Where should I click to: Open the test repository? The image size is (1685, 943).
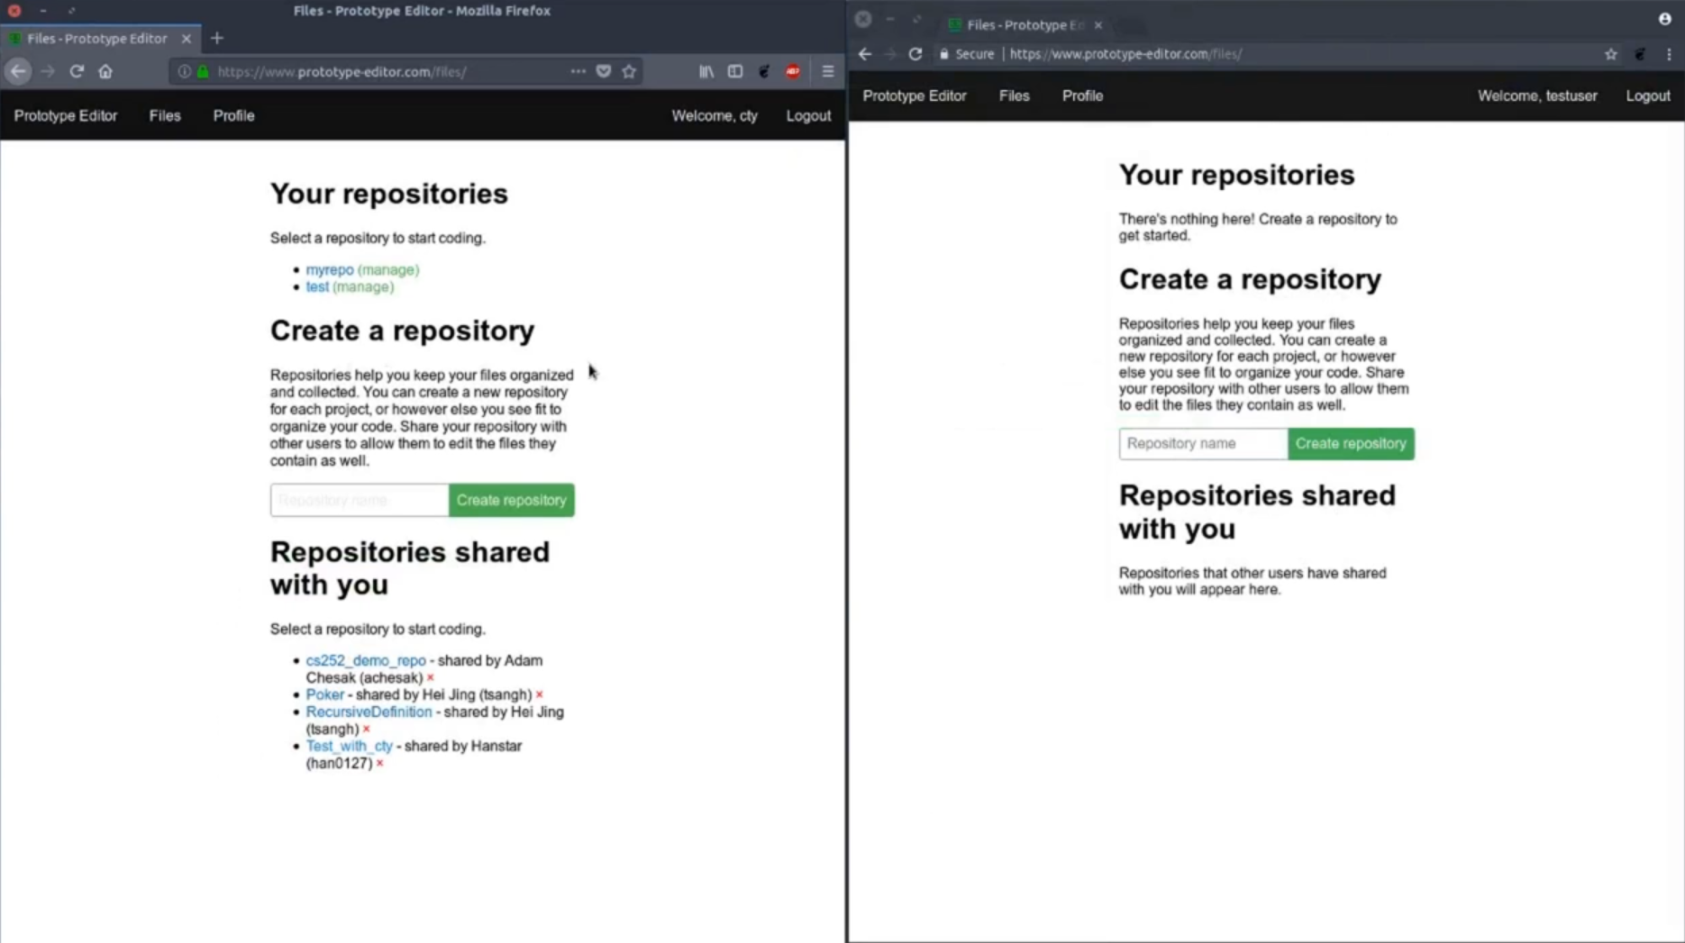(317, 286)
